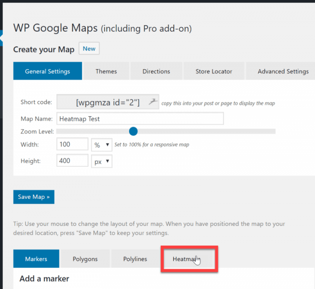Open the Heatmaps tab
This screenshot has width=315, height=289.
[x=189, y=259]
